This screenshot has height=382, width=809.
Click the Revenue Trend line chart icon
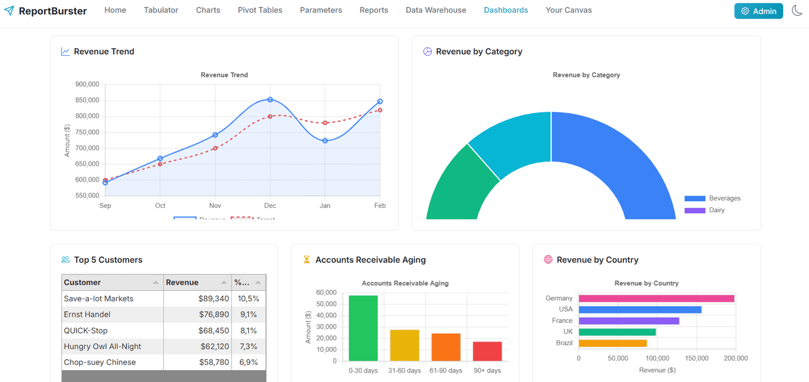point(65,50)
